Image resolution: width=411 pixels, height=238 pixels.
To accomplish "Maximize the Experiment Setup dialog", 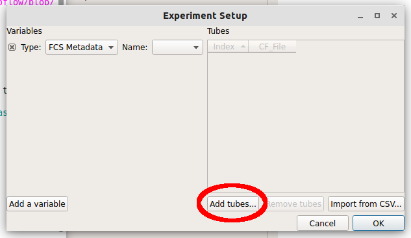I will (x=377, y=16).
